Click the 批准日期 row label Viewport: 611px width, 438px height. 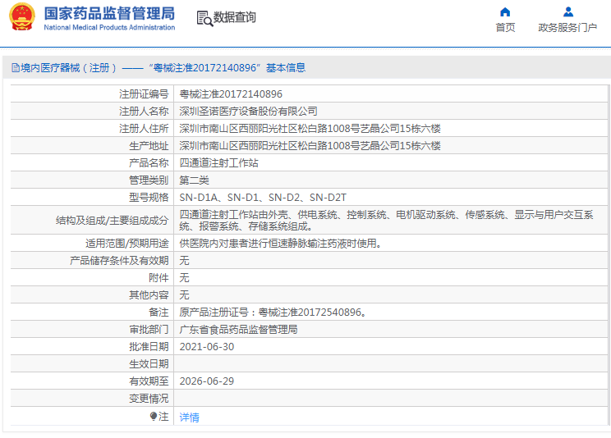(x=149, y=346)
